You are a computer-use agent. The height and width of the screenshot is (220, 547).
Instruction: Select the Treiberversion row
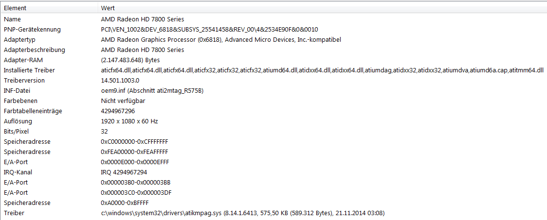point(273,81)
